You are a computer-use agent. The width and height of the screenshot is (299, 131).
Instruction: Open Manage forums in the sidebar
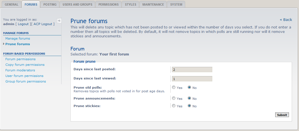(x=18, y=38)
